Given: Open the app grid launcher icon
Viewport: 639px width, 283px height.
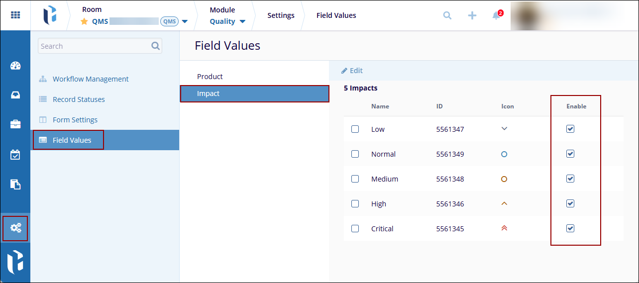Looking at the screenshot, I should tap(15, 15).
